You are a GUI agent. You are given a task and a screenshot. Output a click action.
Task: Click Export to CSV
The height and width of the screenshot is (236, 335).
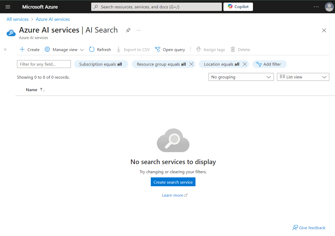coord(133,49)
